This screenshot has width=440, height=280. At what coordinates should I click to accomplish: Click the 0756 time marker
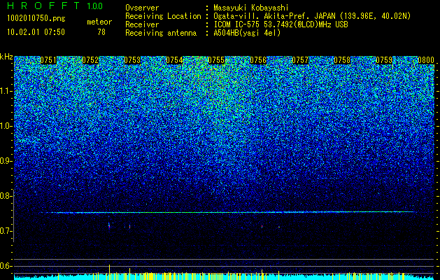pos(258,60)
